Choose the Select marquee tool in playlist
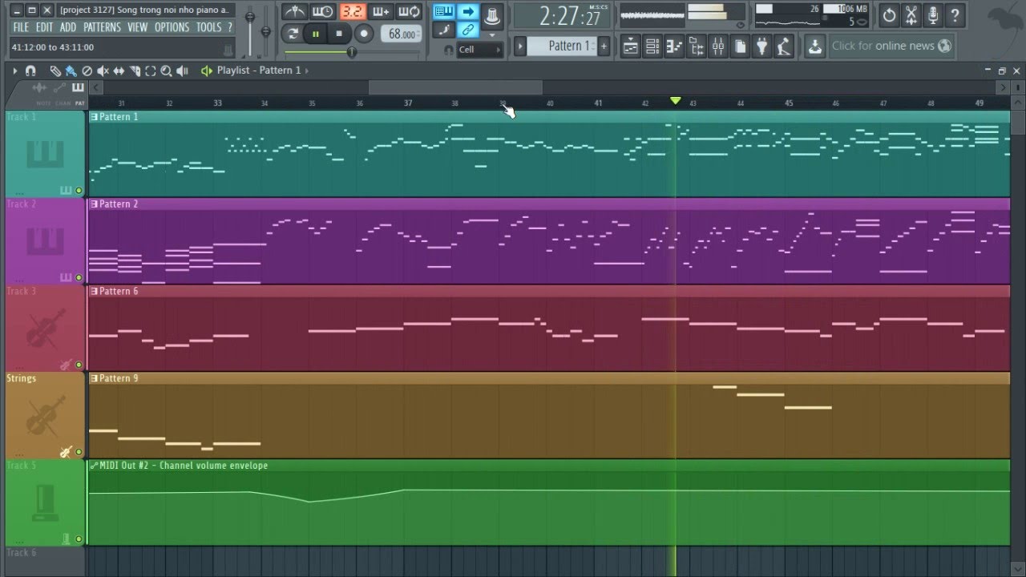This screenshot has width=1026, height=577. pyautogui.click(x=151, y=71)
